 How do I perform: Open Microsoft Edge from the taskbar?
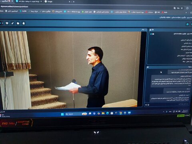pos(108,113)
